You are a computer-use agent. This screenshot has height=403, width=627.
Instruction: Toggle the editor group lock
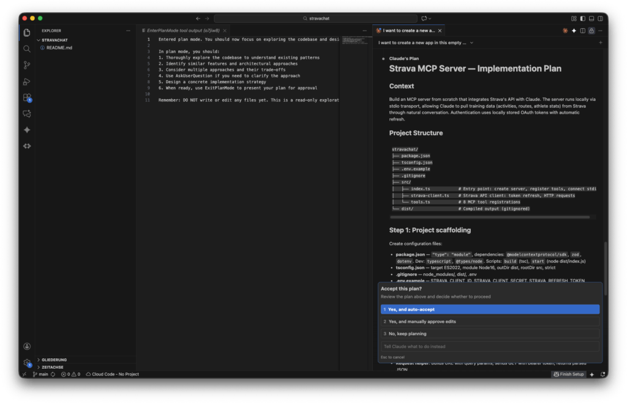click(591, 31)
